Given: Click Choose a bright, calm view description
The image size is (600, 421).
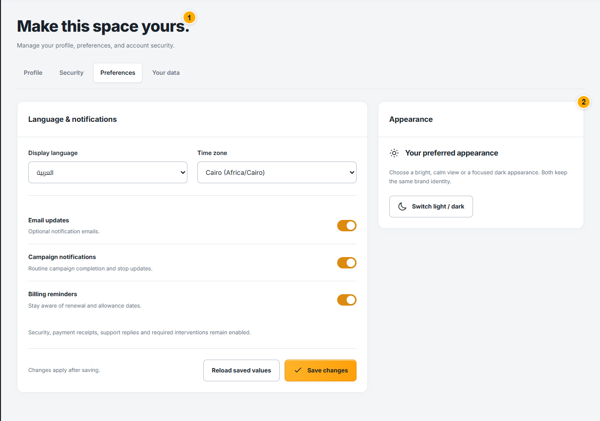Looking at the screenshot, I should point(478,177).
